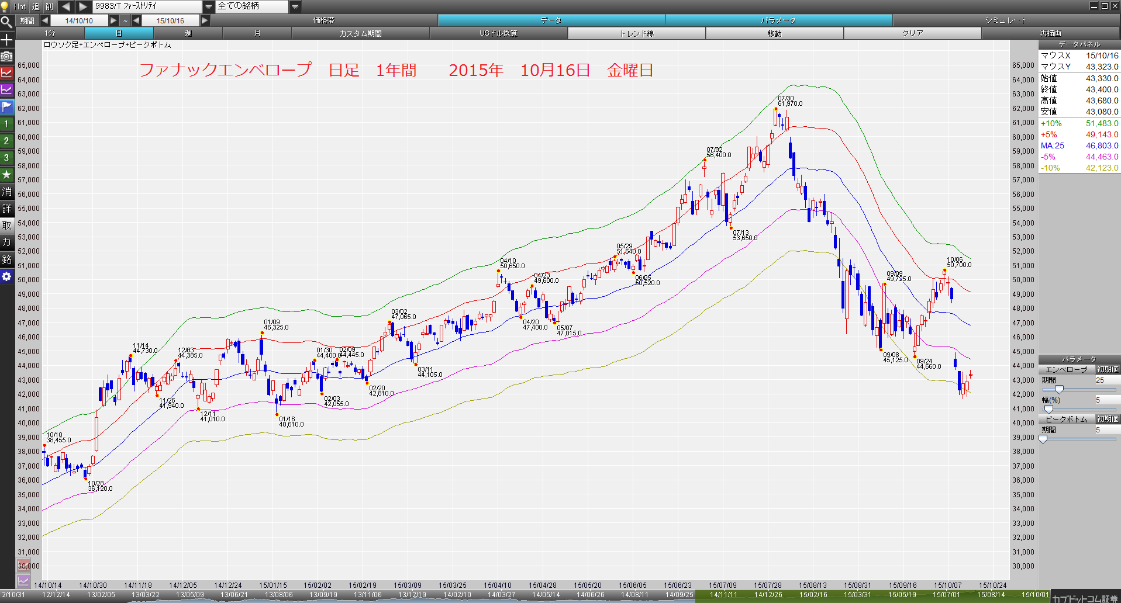The image size is (1121, 603).
Task: Go to previous stock with left arrow
Action: click(x=66, y=6)
